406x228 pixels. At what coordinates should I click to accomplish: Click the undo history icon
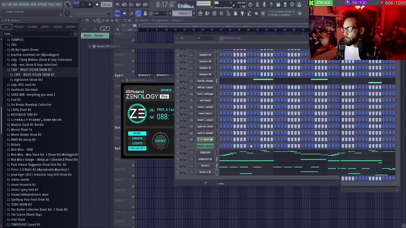tap(250, 4)
